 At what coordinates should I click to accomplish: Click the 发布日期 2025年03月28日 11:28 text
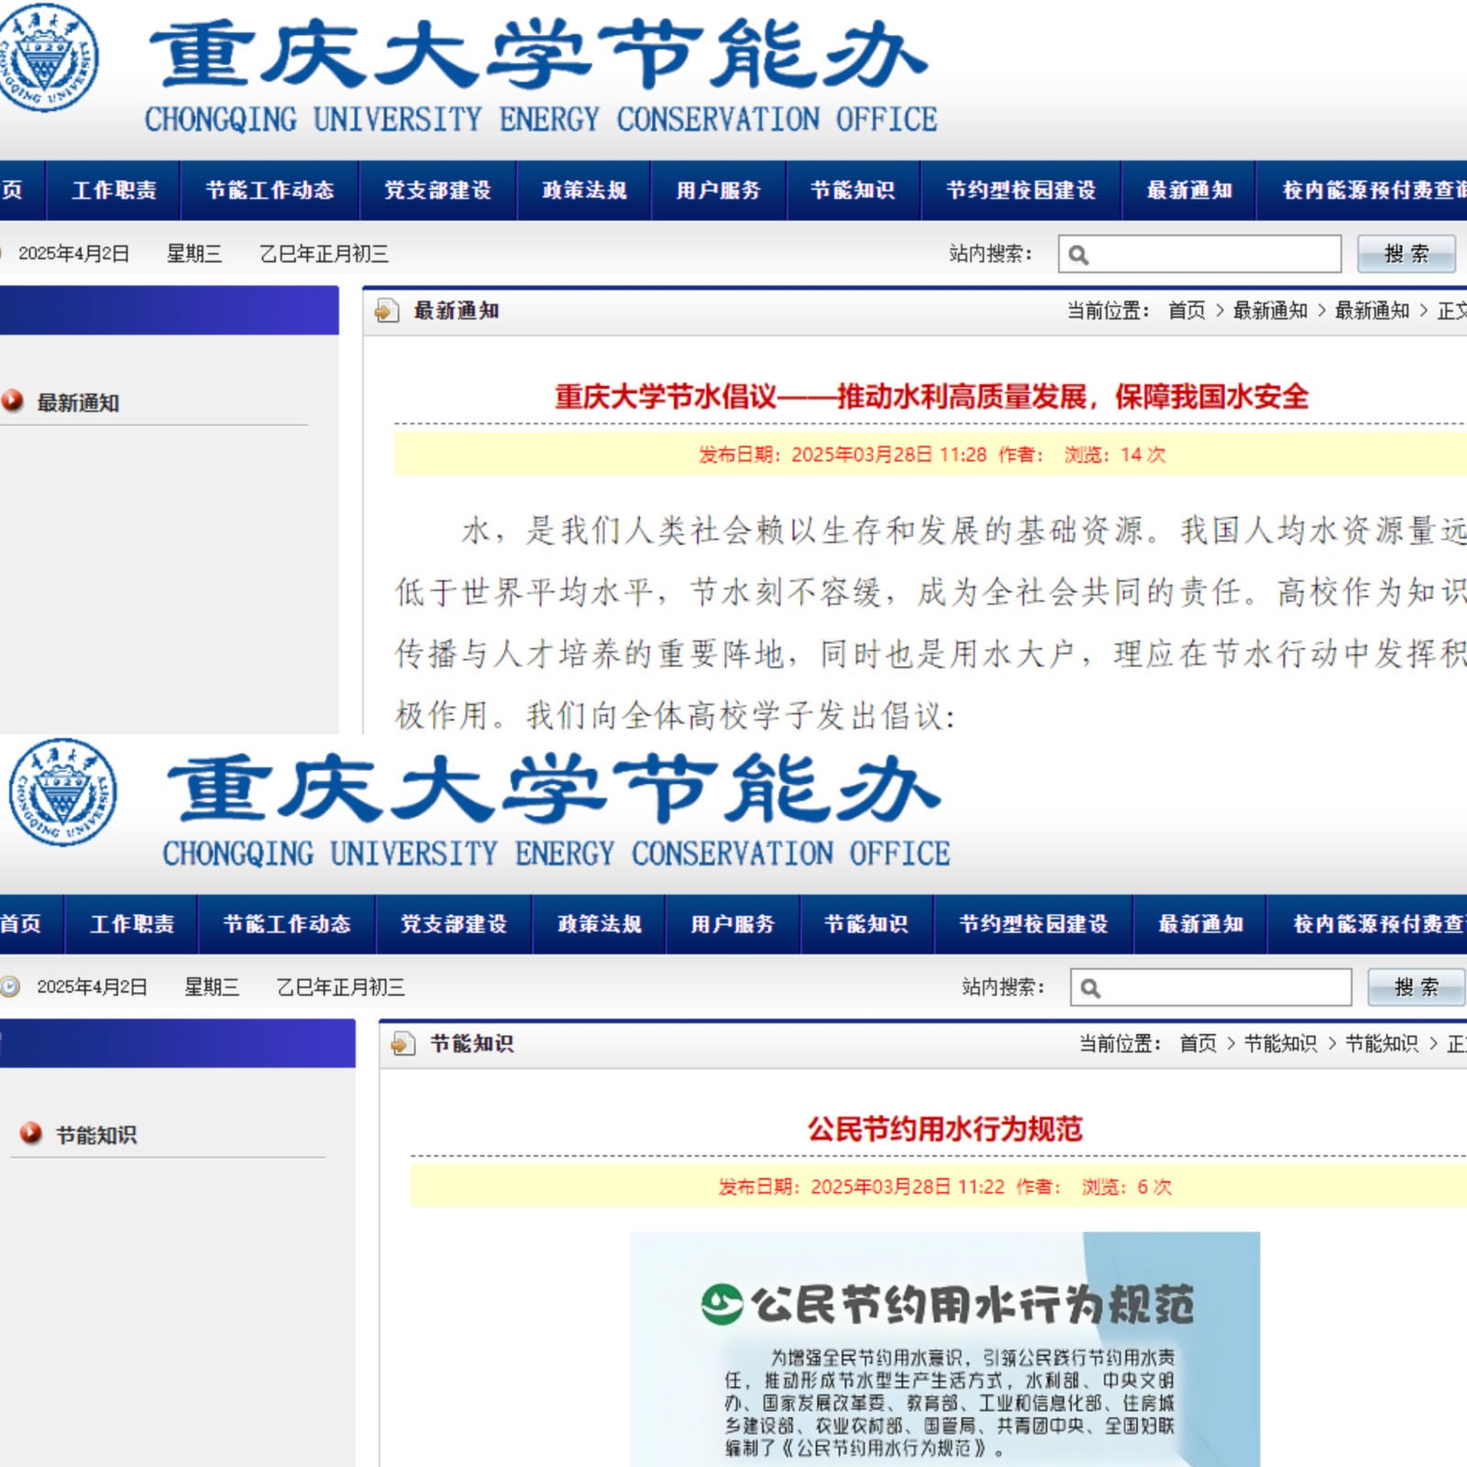coord(843,455)
